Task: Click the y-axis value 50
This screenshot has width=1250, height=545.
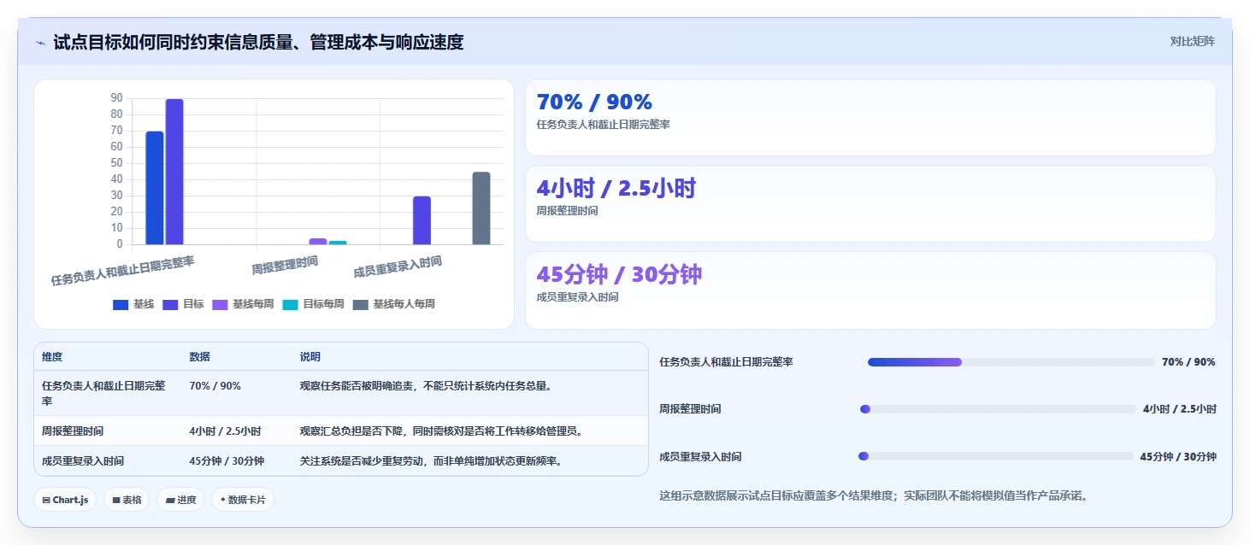Action: coord(116,163)
